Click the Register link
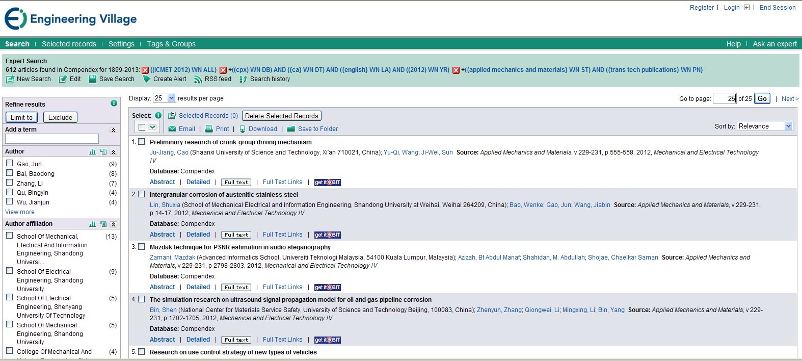802x361 pixels. point(702,8)
